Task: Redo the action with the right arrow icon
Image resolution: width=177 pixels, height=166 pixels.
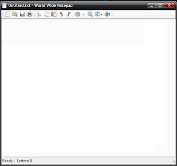Action: (x=69, y=14)
